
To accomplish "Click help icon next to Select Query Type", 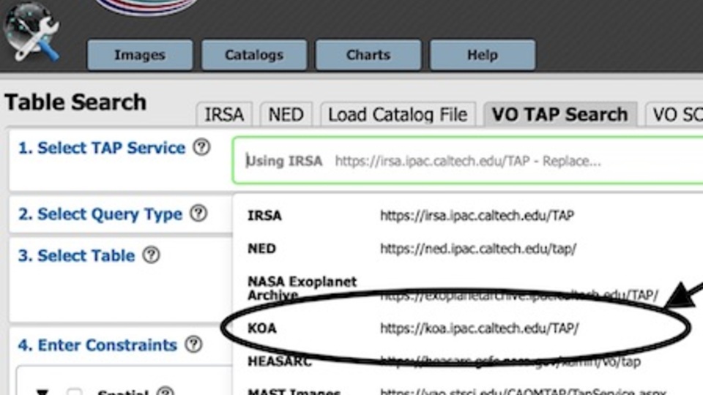I will [x=198, y=214].
